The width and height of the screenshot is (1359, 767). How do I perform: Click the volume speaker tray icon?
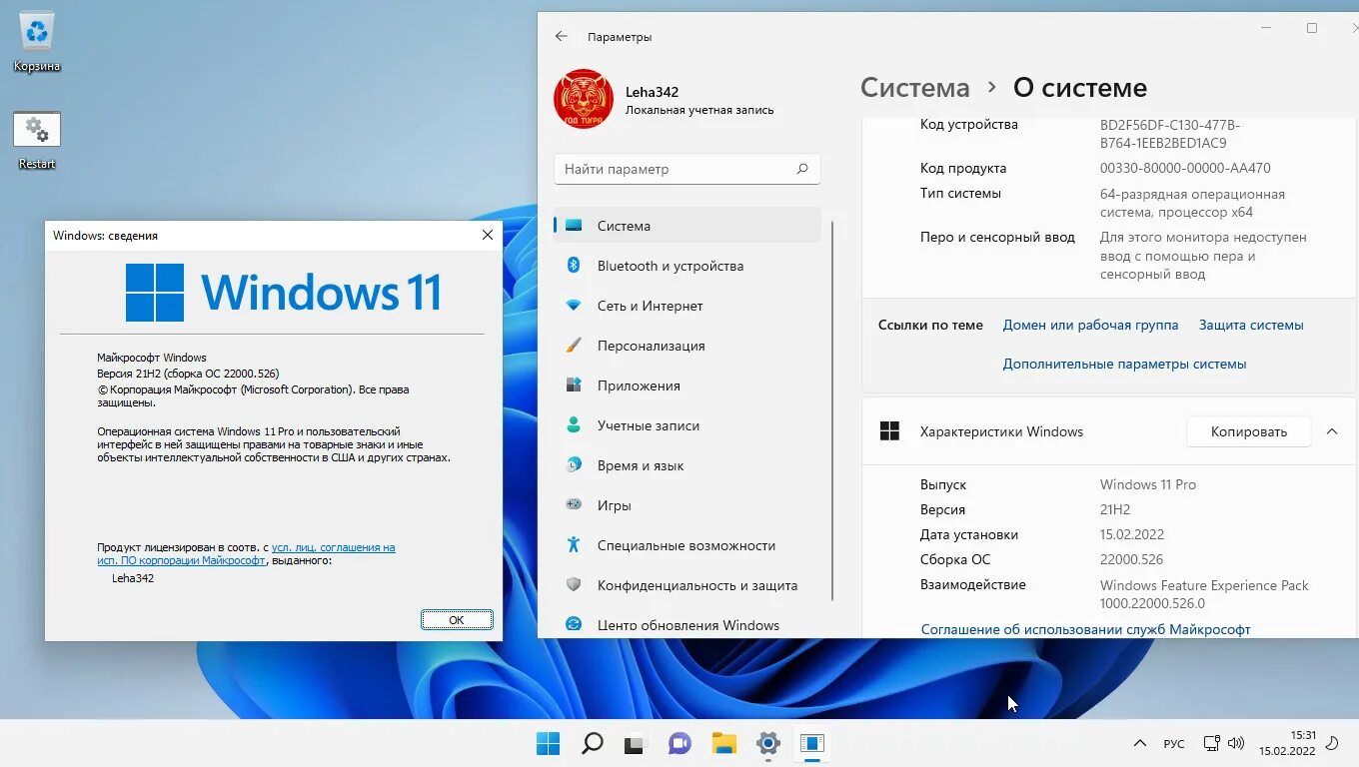point(1235,743)
